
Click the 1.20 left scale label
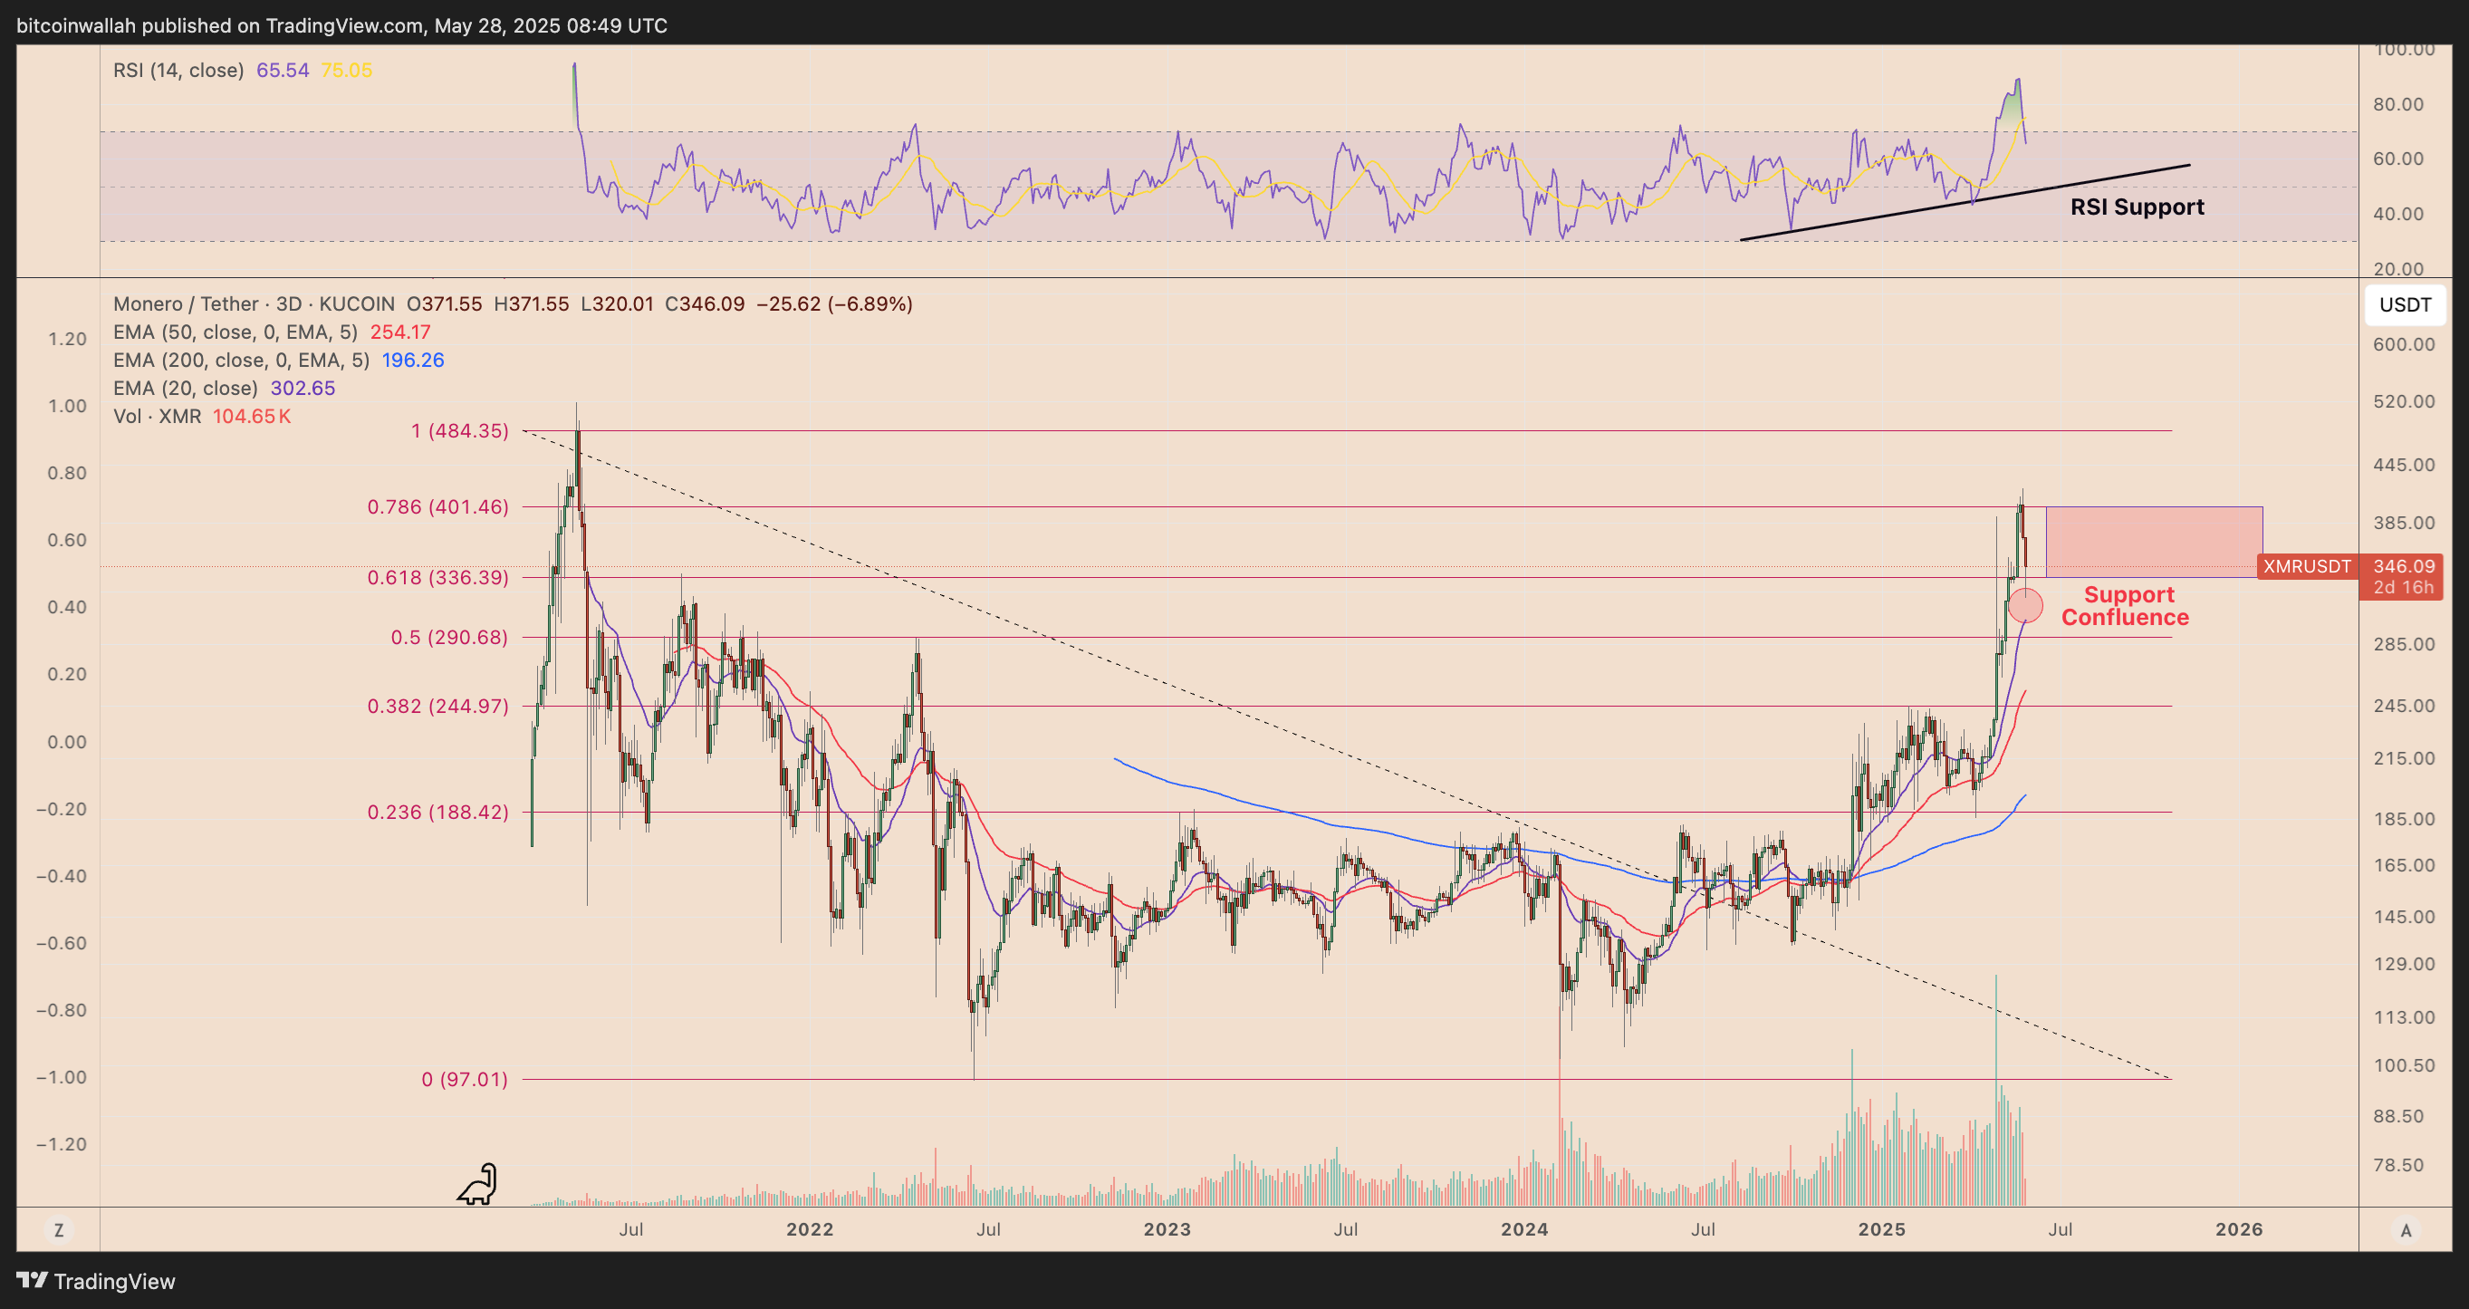[67, 339]
